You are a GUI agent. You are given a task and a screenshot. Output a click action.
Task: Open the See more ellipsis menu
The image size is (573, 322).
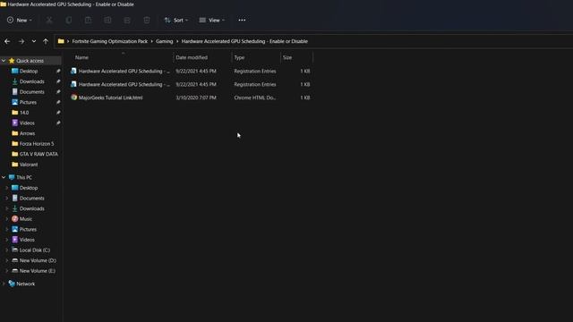pos(242,20)
